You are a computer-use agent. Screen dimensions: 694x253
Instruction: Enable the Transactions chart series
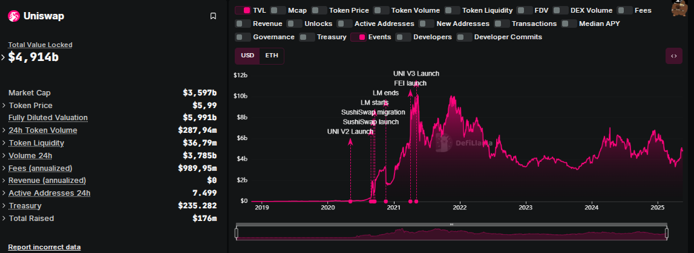[502, 24]
